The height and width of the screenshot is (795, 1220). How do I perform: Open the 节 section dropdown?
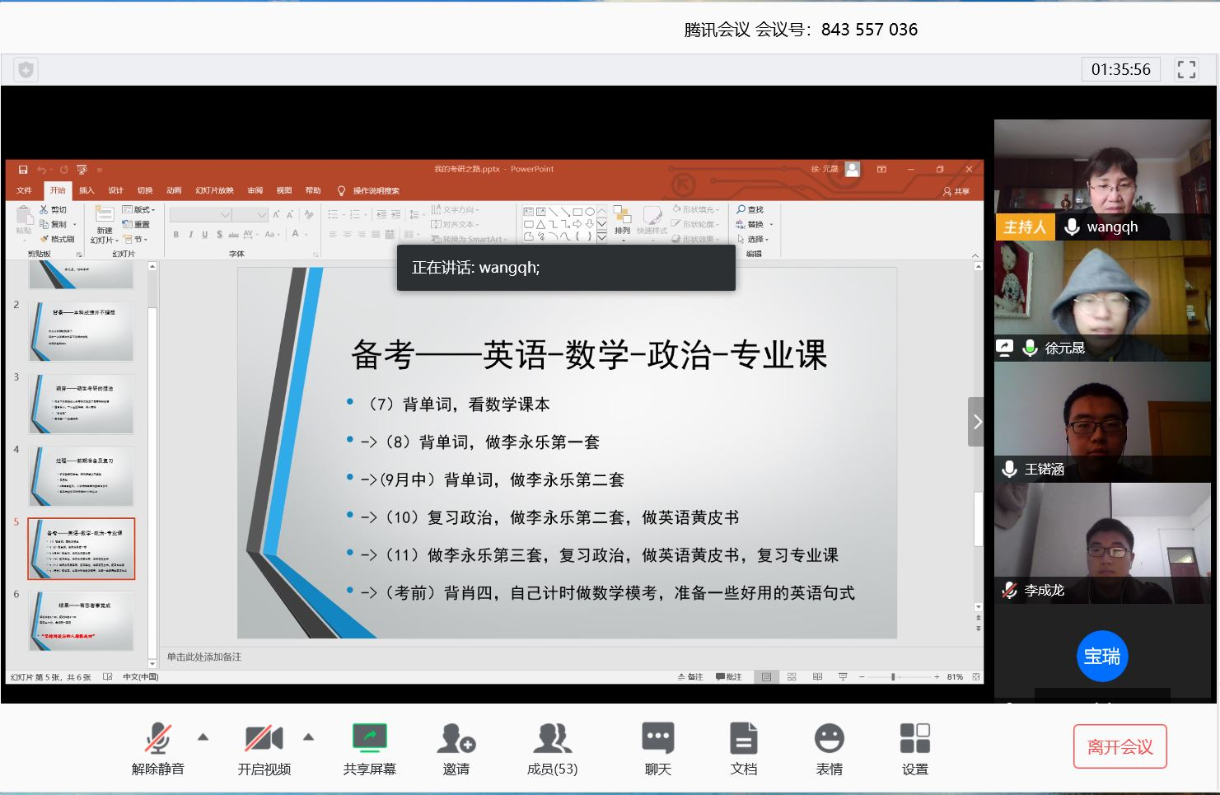coord(136,239)
